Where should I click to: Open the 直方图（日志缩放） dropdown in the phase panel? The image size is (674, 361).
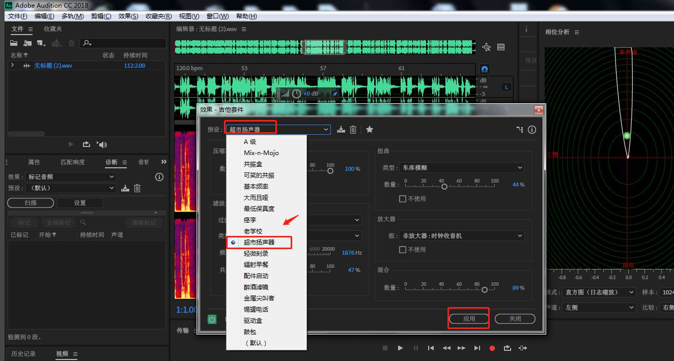pyautogui.click(x=599, y=292)
